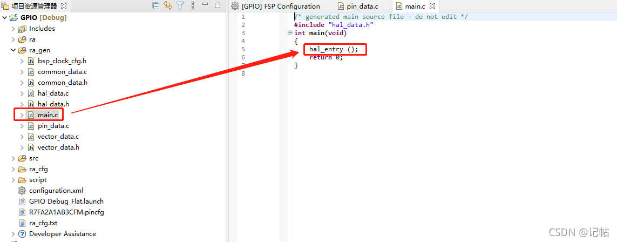
Task: Select hal_data.h in project tree
Action: pyautogui.click(x=53, y=104)
